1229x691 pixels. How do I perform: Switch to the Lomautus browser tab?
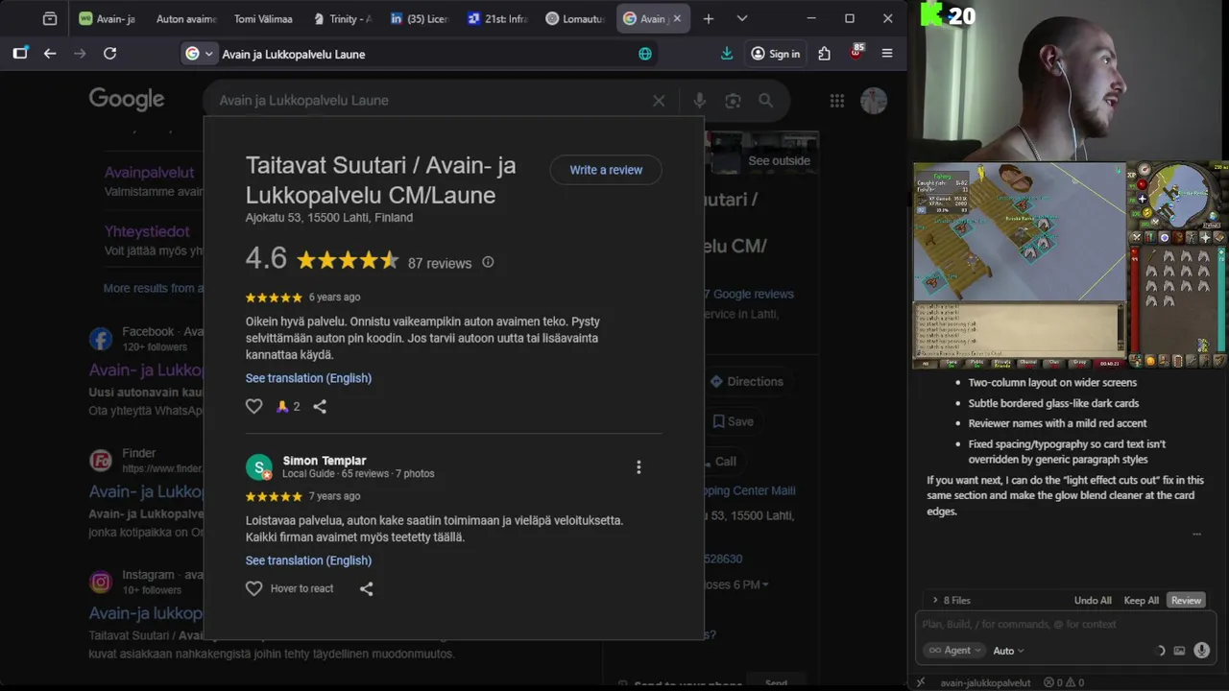click(574, 18)
